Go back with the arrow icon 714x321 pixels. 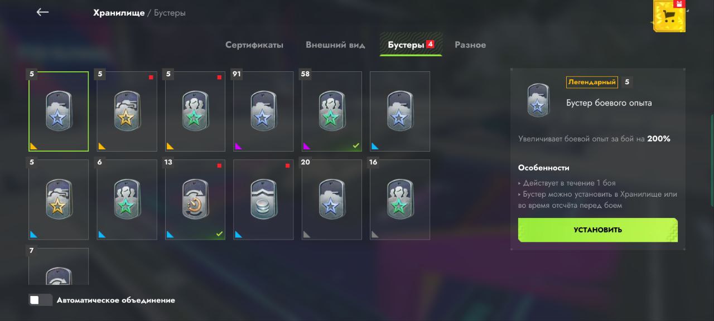(43, 12)
